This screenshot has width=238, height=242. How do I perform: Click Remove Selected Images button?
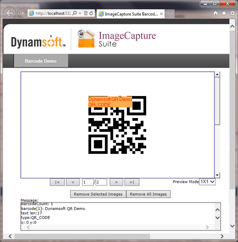click(98, 194)
